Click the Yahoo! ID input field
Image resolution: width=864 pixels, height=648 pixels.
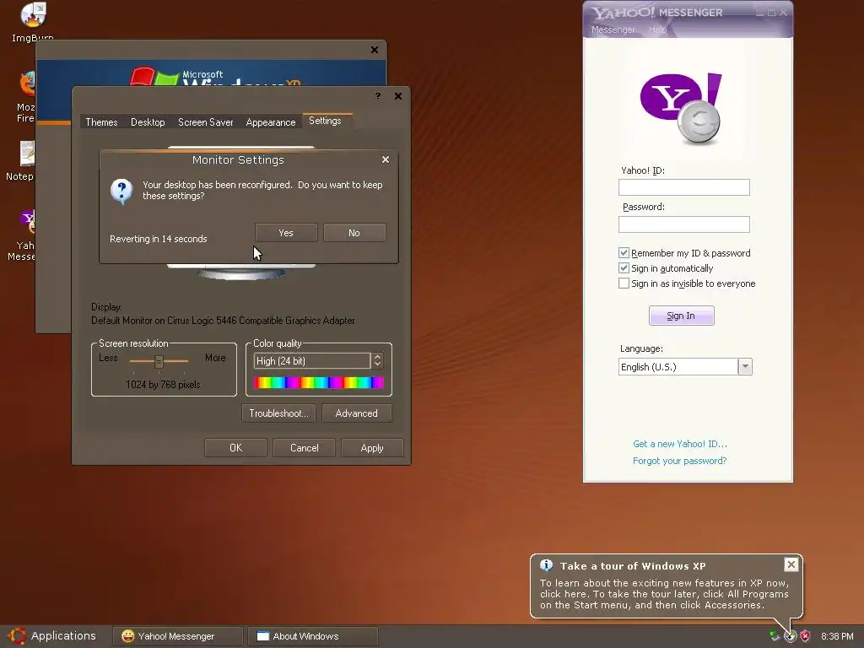tap(683, 187)
